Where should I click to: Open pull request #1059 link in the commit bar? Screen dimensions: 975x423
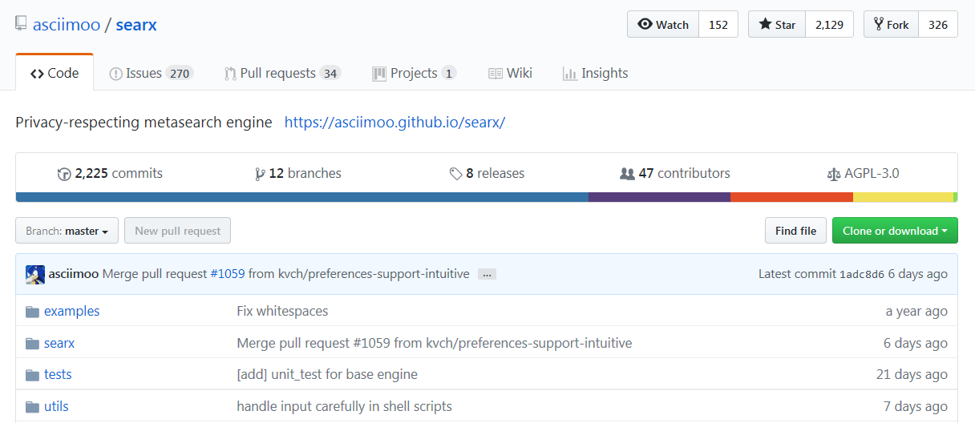228,274
